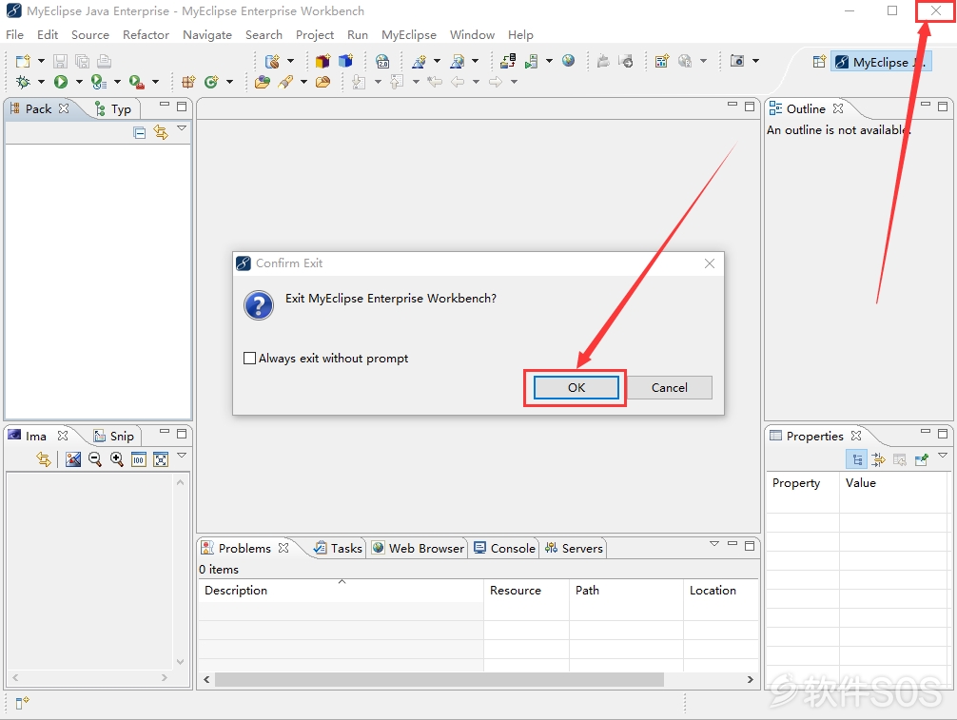Open the MyEclipse menu
Image resolution: width=957 pixels, height=720 pixels.
pos(409,35)
